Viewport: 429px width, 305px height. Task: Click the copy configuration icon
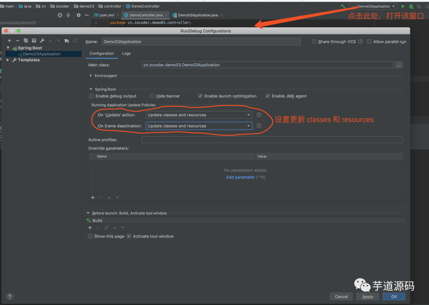pos(26,41)
